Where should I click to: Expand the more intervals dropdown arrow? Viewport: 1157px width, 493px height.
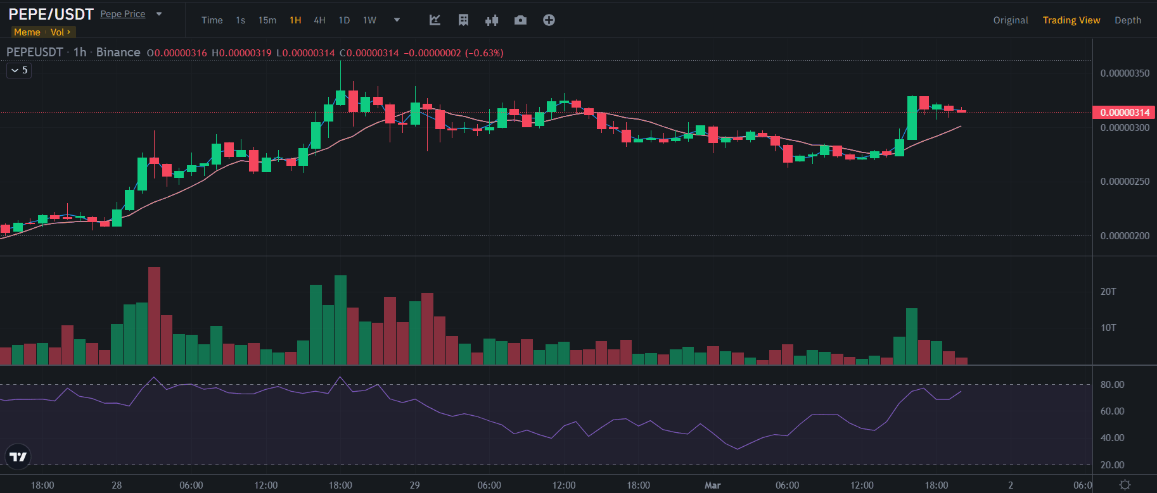point(397,20)
